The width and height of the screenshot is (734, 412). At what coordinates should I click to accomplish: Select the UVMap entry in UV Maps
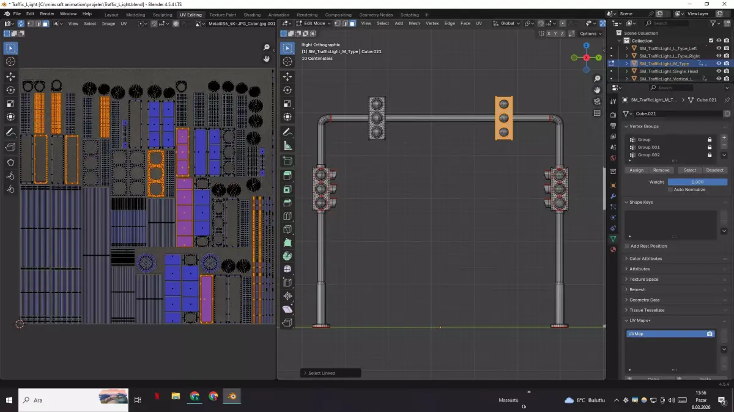coord(670,334)
